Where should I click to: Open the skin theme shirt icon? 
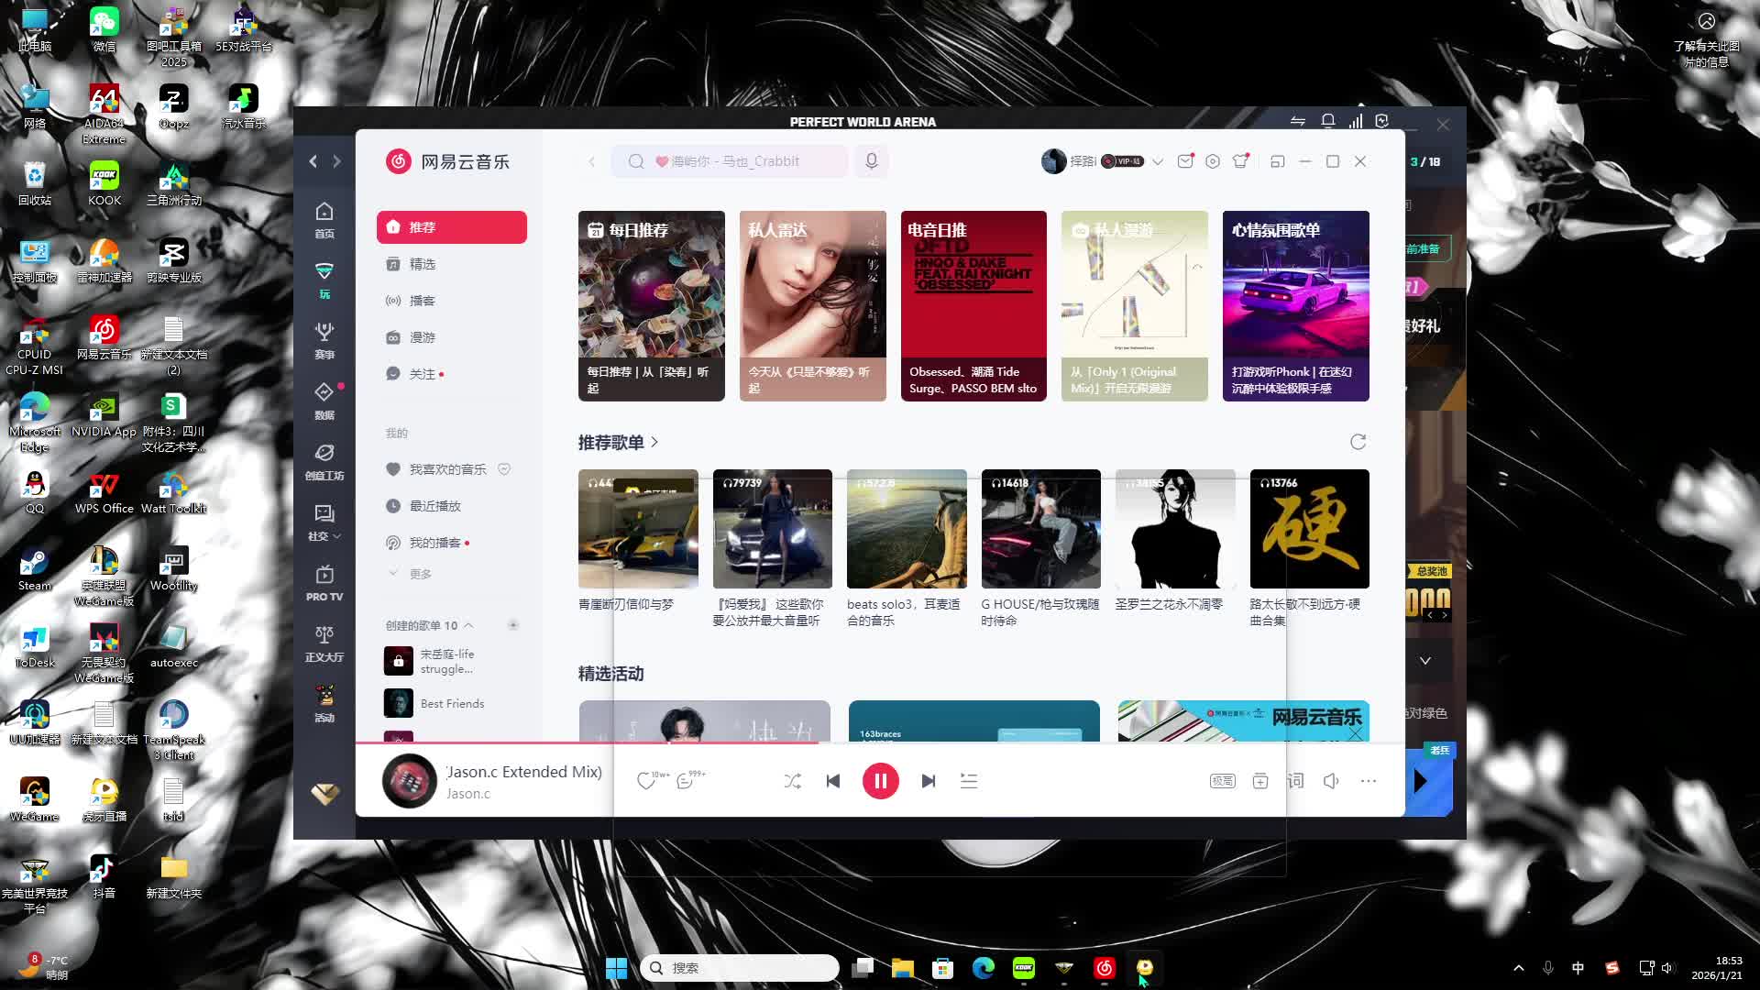tap(1241, 161)
